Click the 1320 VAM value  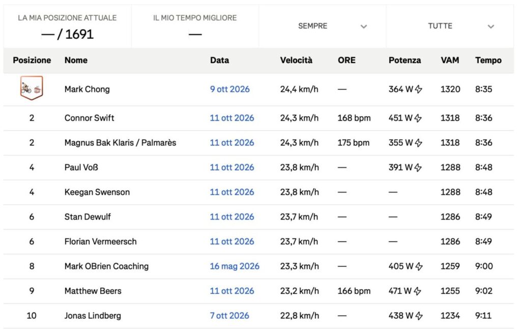point(450,89)
